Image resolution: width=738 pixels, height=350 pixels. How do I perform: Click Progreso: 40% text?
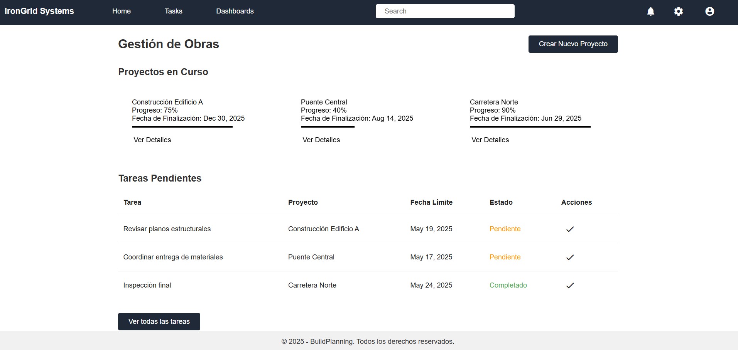pyautogui.click(x=324, y=110)
